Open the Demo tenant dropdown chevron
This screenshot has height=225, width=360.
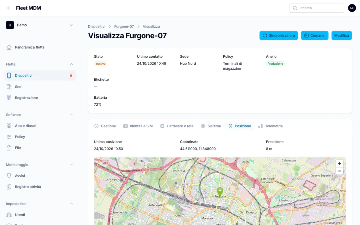click(71, 25)
